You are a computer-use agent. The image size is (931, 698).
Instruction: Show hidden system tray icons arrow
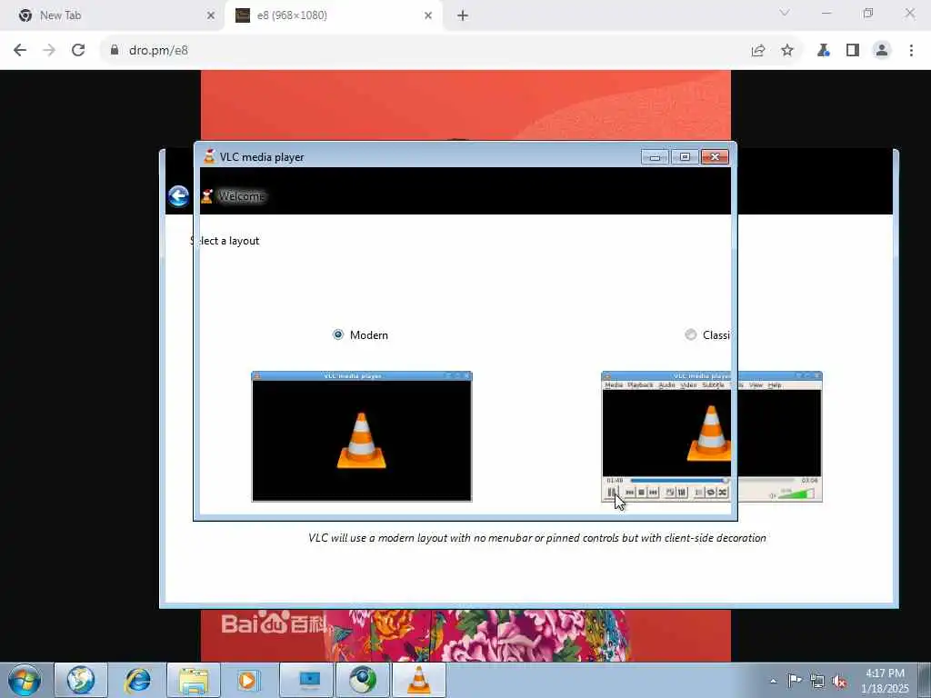pyautogui.click(x=773, y=682)
